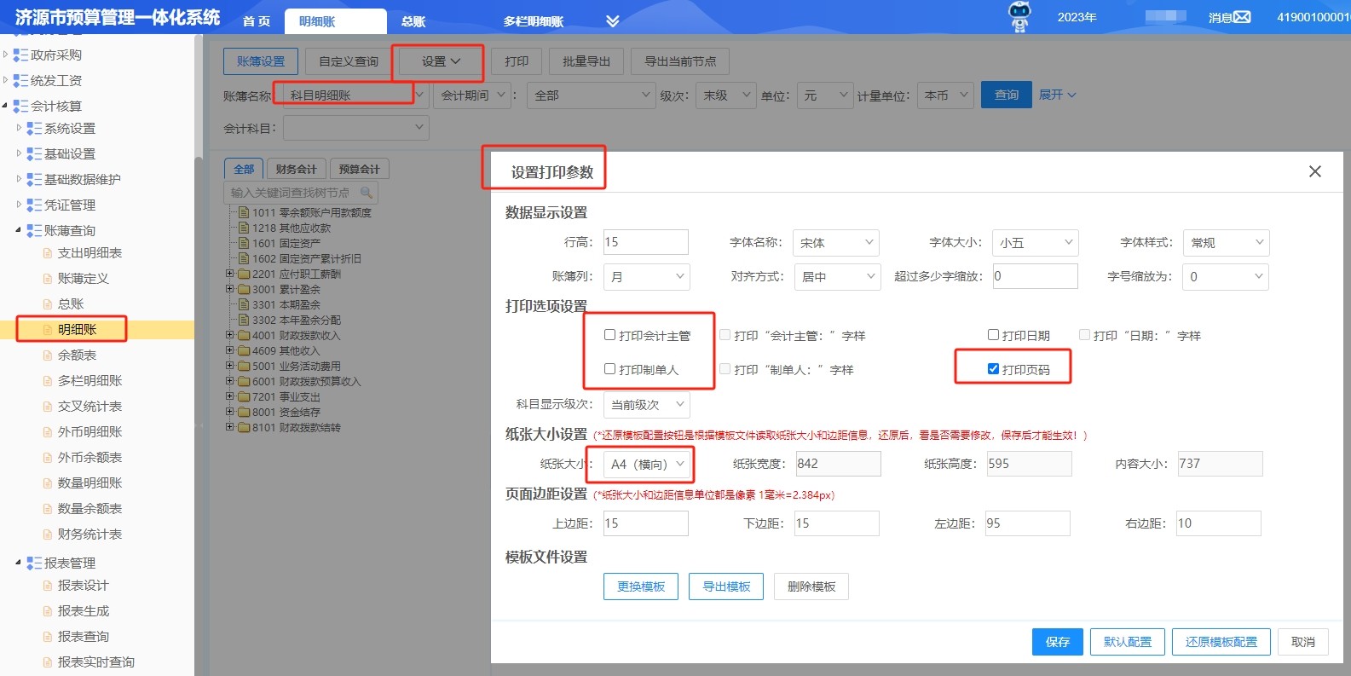Click the search magnifier in tree filter

click(367, 193)
